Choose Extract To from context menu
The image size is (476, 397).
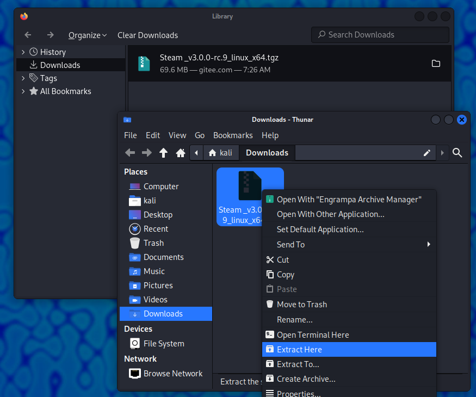[x=349, y=364]
